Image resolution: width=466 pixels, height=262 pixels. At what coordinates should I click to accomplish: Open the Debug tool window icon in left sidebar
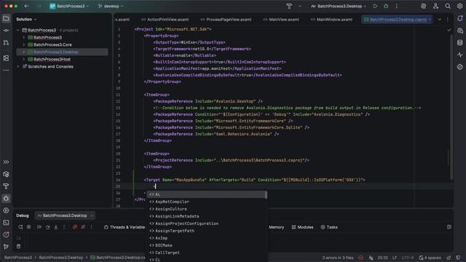[x=6, y=199]
